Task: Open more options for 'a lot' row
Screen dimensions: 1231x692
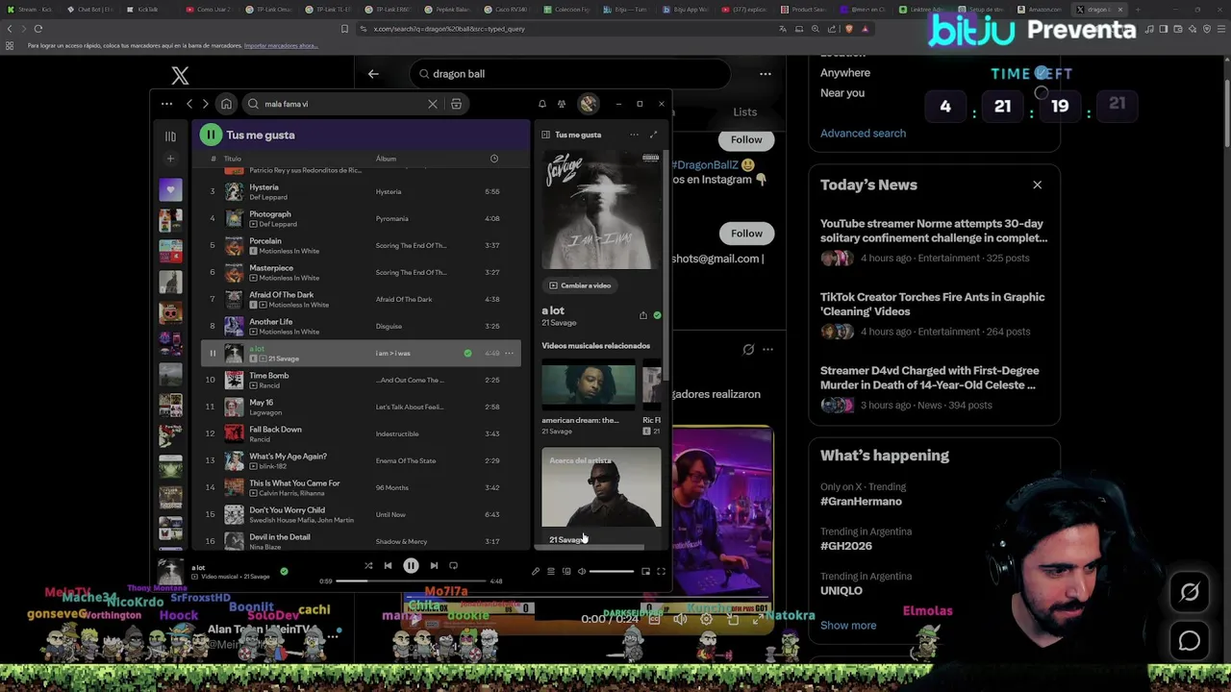Action: coord(510,353)
